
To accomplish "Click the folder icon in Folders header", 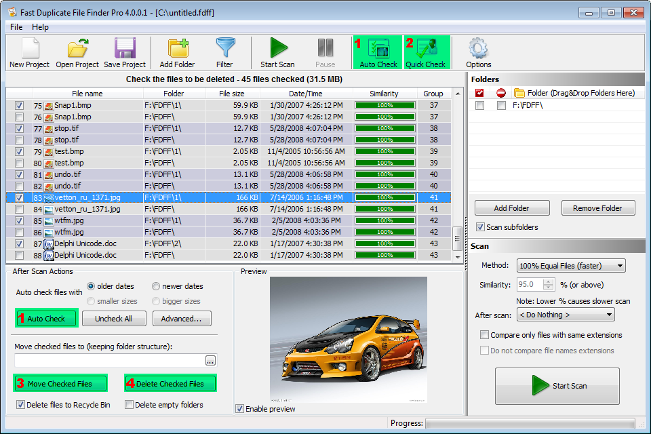I will [519, 93].
